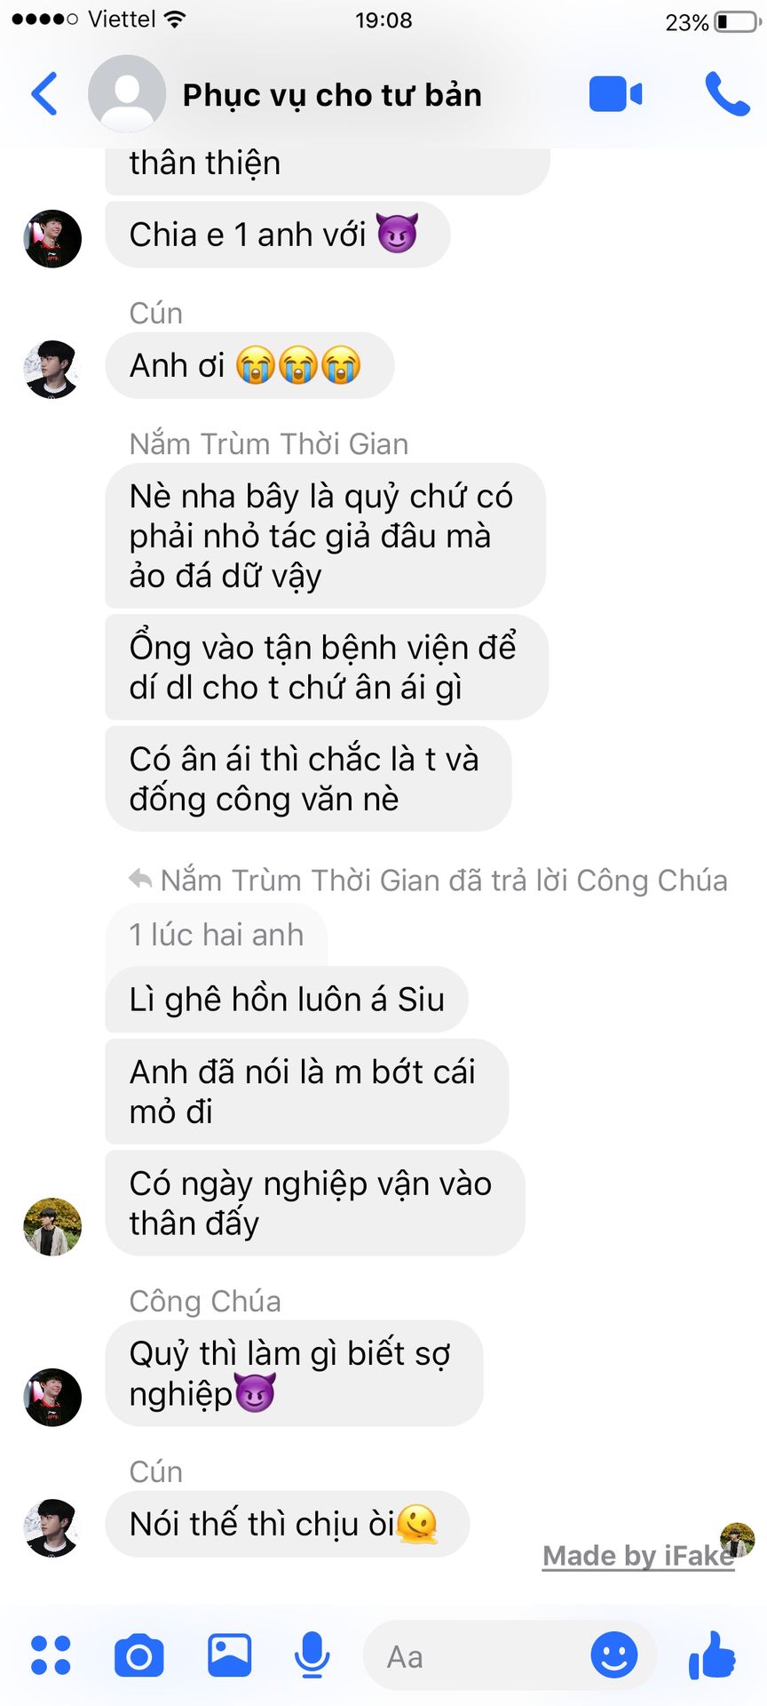The width and height of the screenshot is (767, 1706).
Task: Start a video call
Action: [x=615, y=94]
